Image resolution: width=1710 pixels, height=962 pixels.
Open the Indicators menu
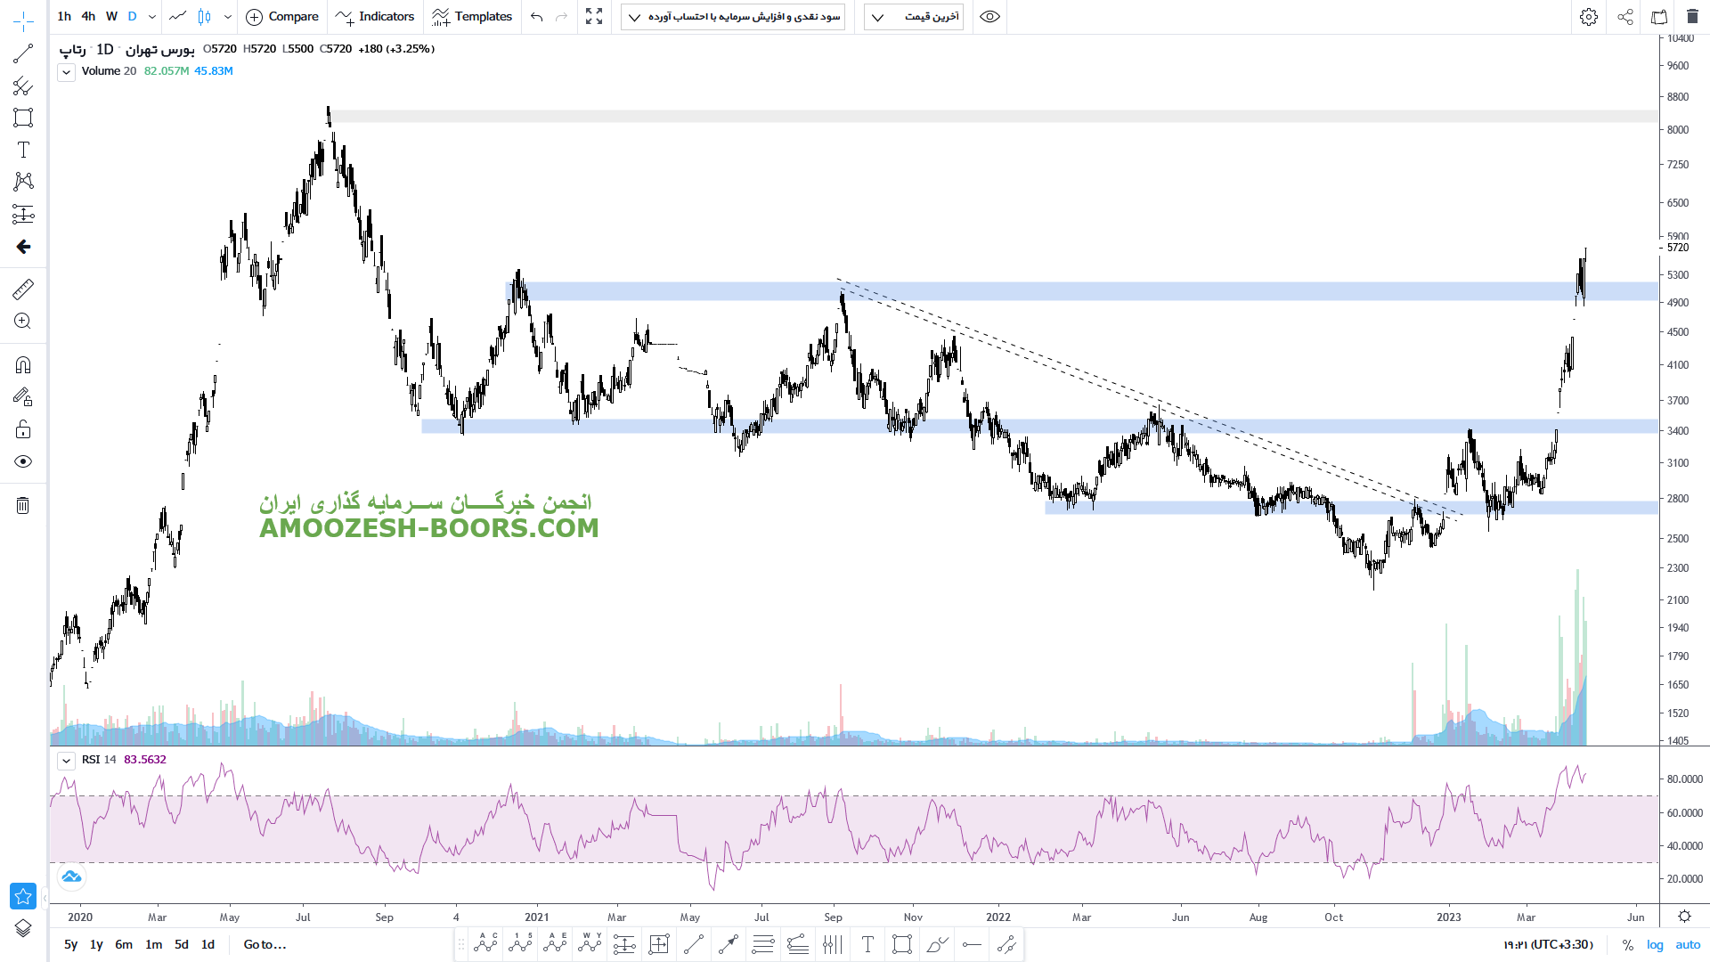coord(375,17)
